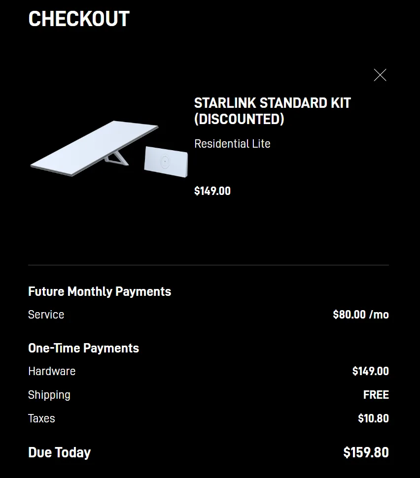Click the Residential Lite plan label
Viewport: 420px width, 478px height.
pyautogui.click(x=232, y=144)
